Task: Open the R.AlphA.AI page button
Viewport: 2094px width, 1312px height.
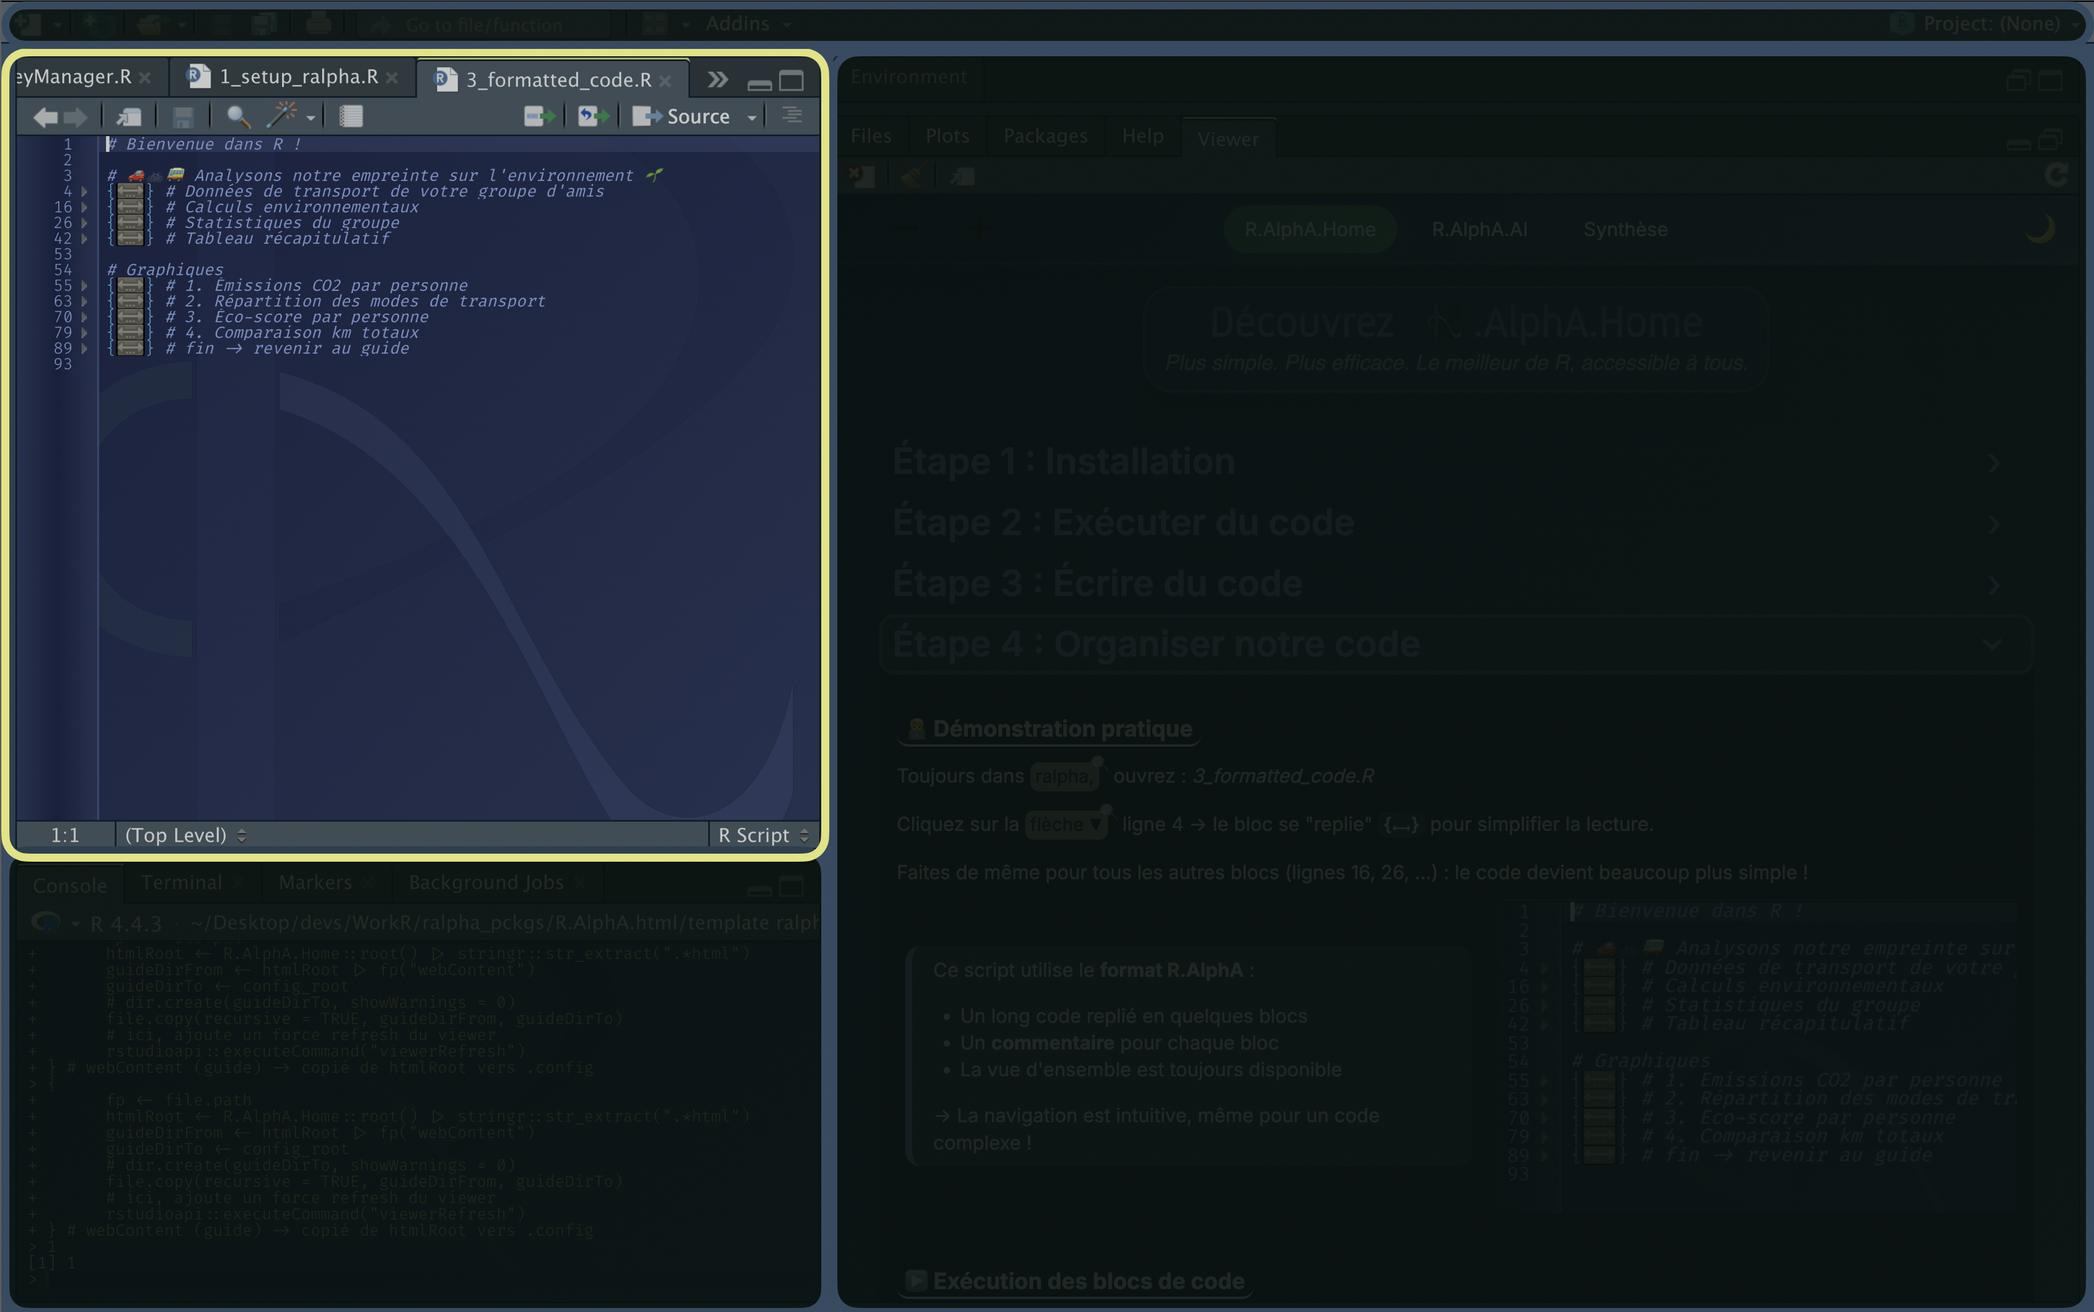Action: pyautogui.click(x=1479, y=229)
